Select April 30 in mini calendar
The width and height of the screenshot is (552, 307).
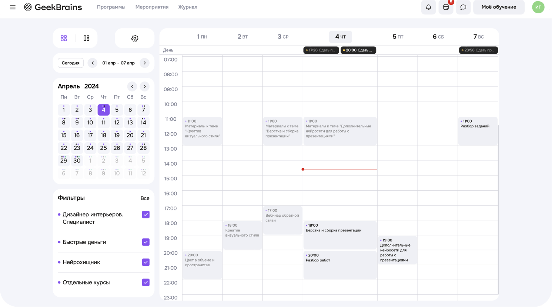(x=77, y=160)
